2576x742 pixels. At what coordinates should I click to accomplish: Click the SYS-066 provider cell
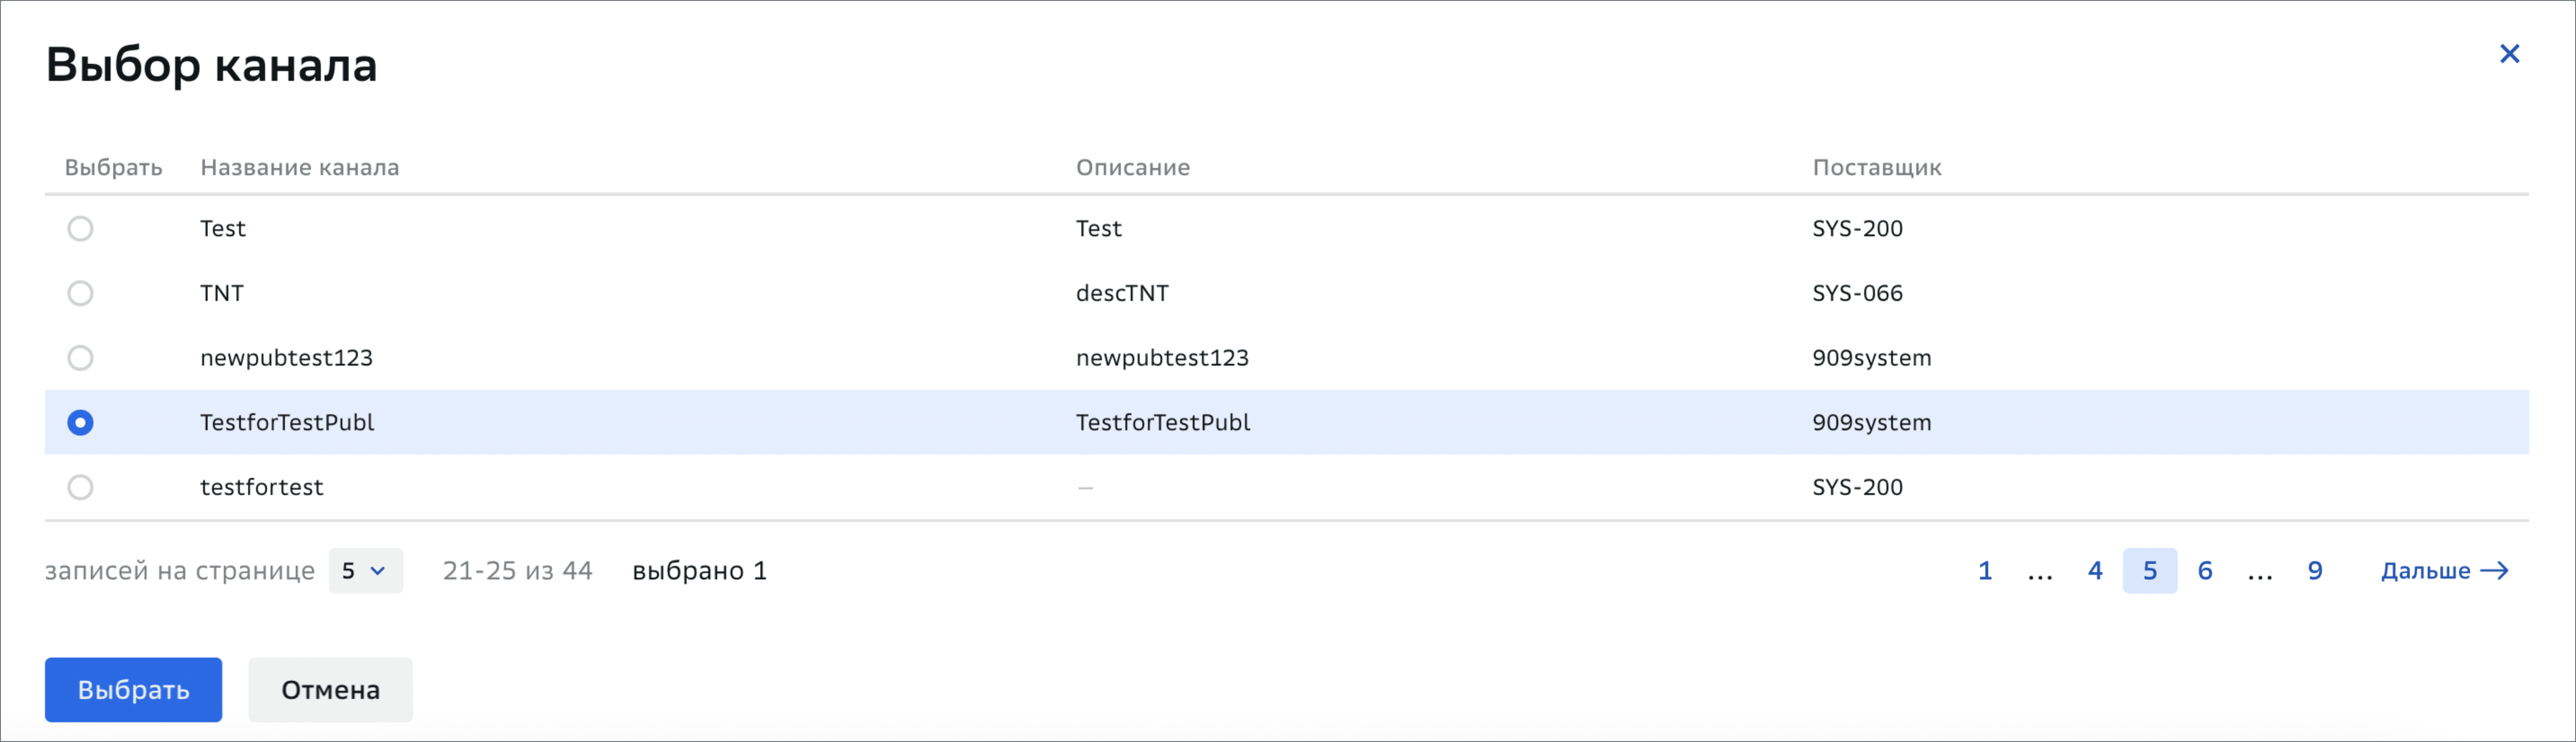(1857, 293)
